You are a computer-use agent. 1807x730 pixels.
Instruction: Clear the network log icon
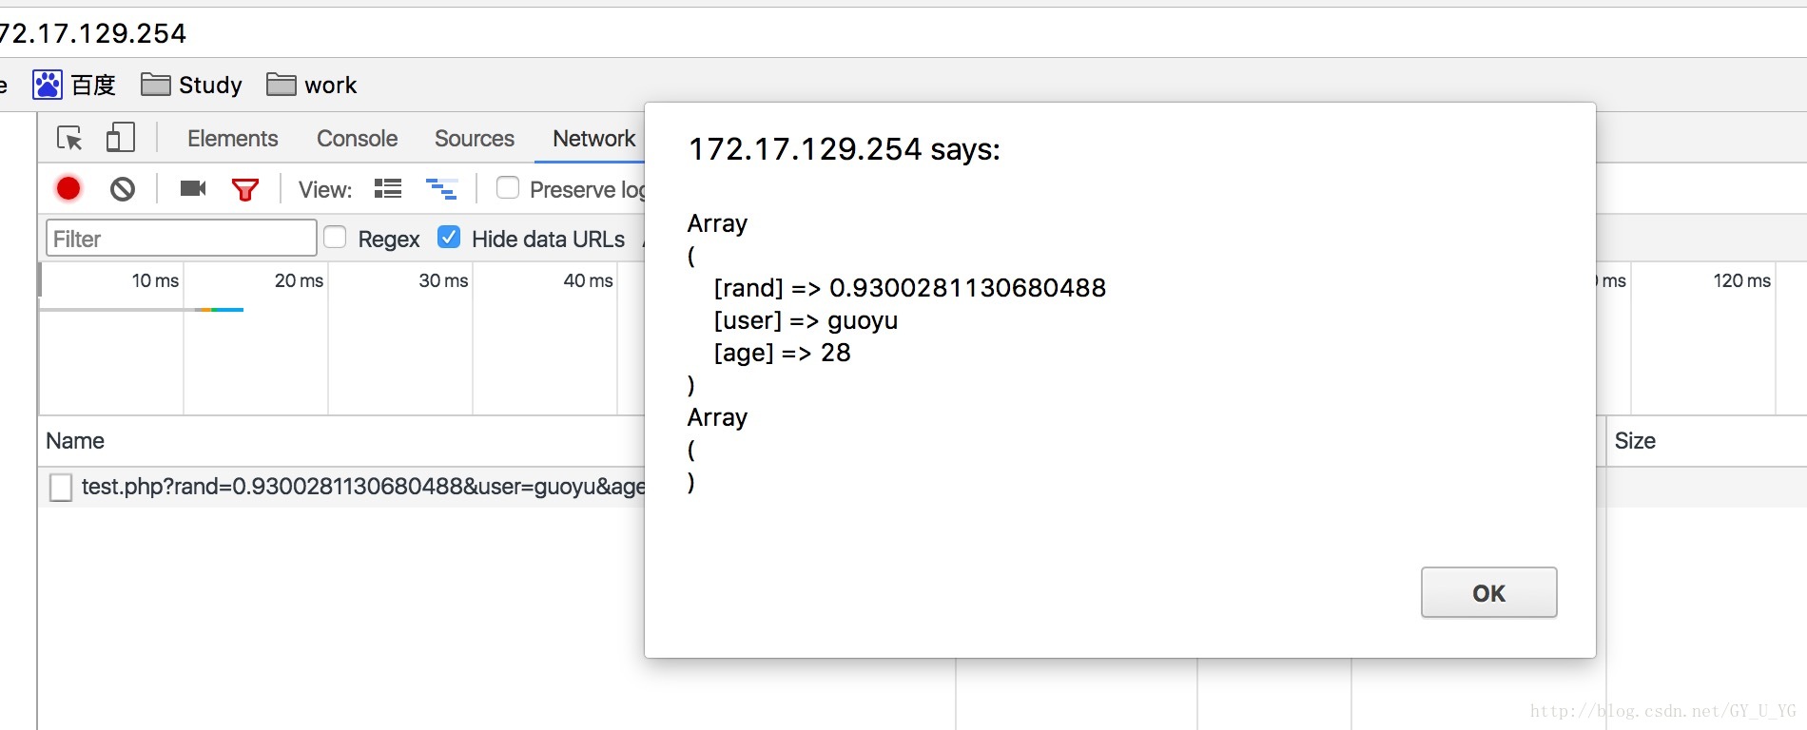(x=123, y=189)
